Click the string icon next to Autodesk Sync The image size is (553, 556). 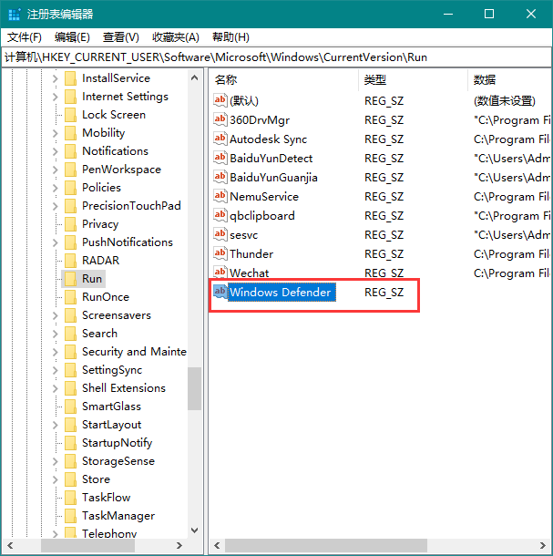click(x=220, y=139)
